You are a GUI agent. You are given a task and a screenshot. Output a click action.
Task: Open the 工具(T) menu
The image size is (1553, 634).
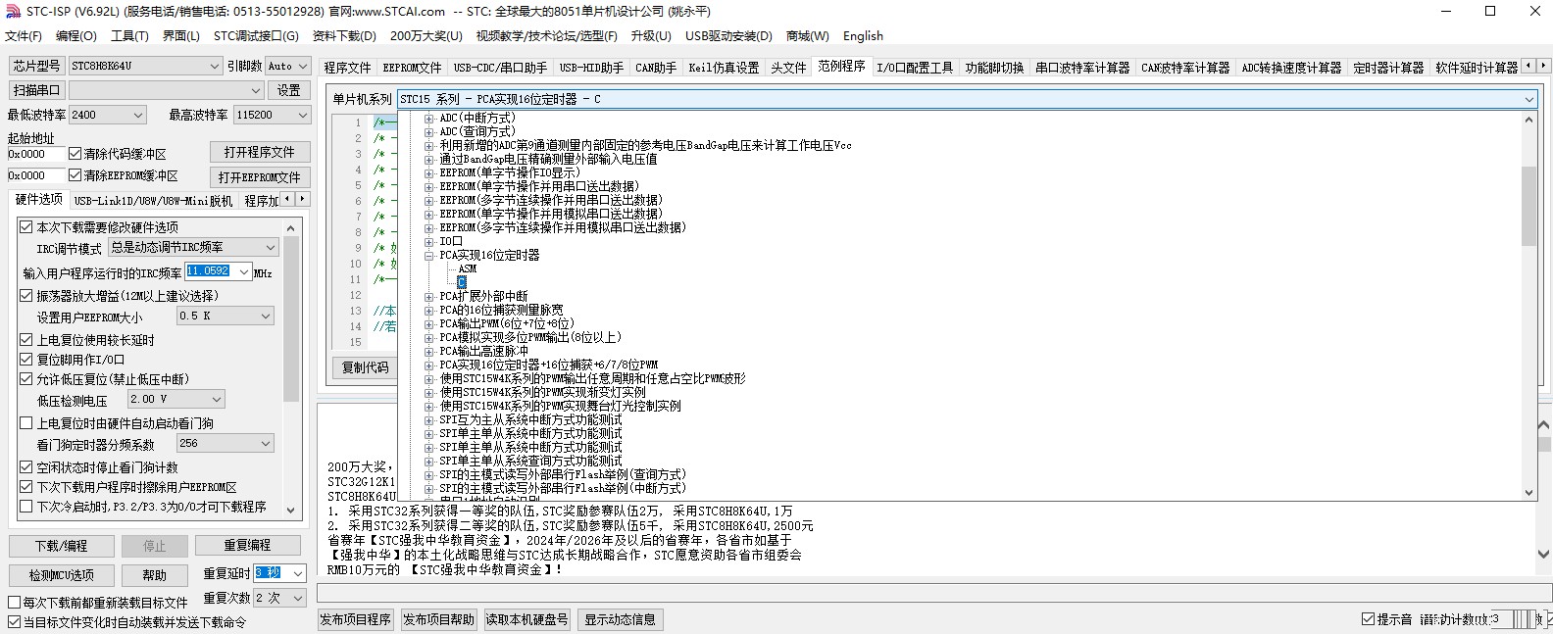pyautogui.click(x=129, y=36)
